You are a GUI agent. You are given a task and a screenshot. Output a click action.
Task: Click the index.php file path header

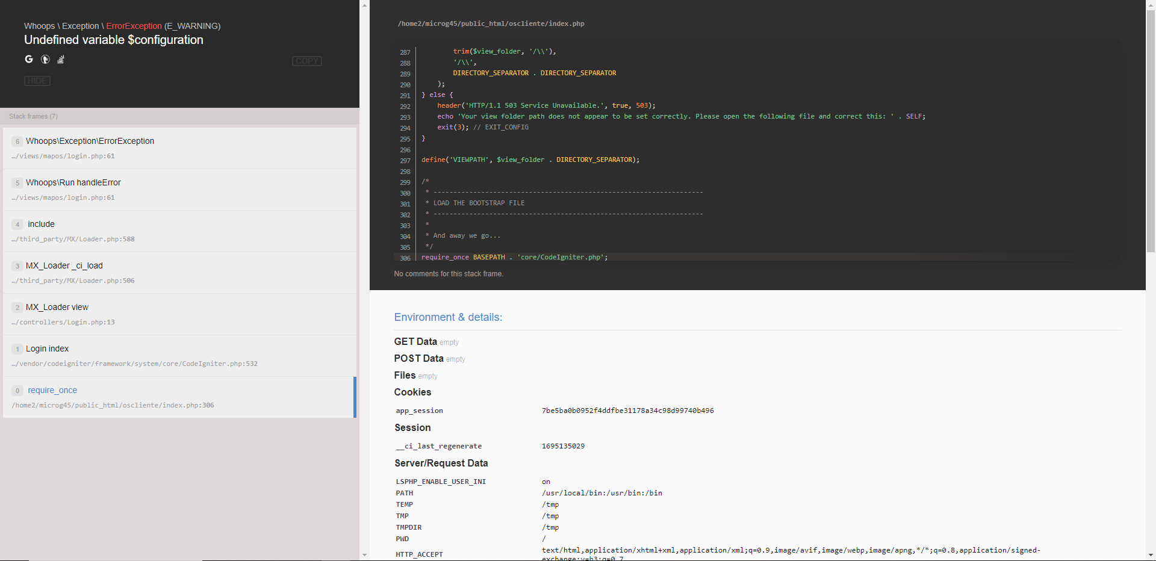490,23
